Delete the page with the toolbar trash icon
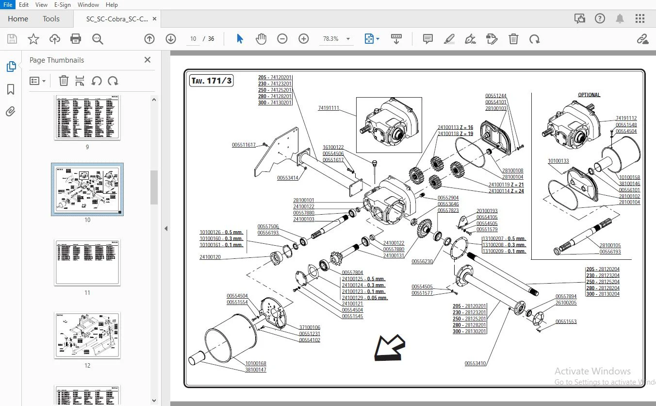The width and height of the screenshot is (656, 406). click(513, 39)
